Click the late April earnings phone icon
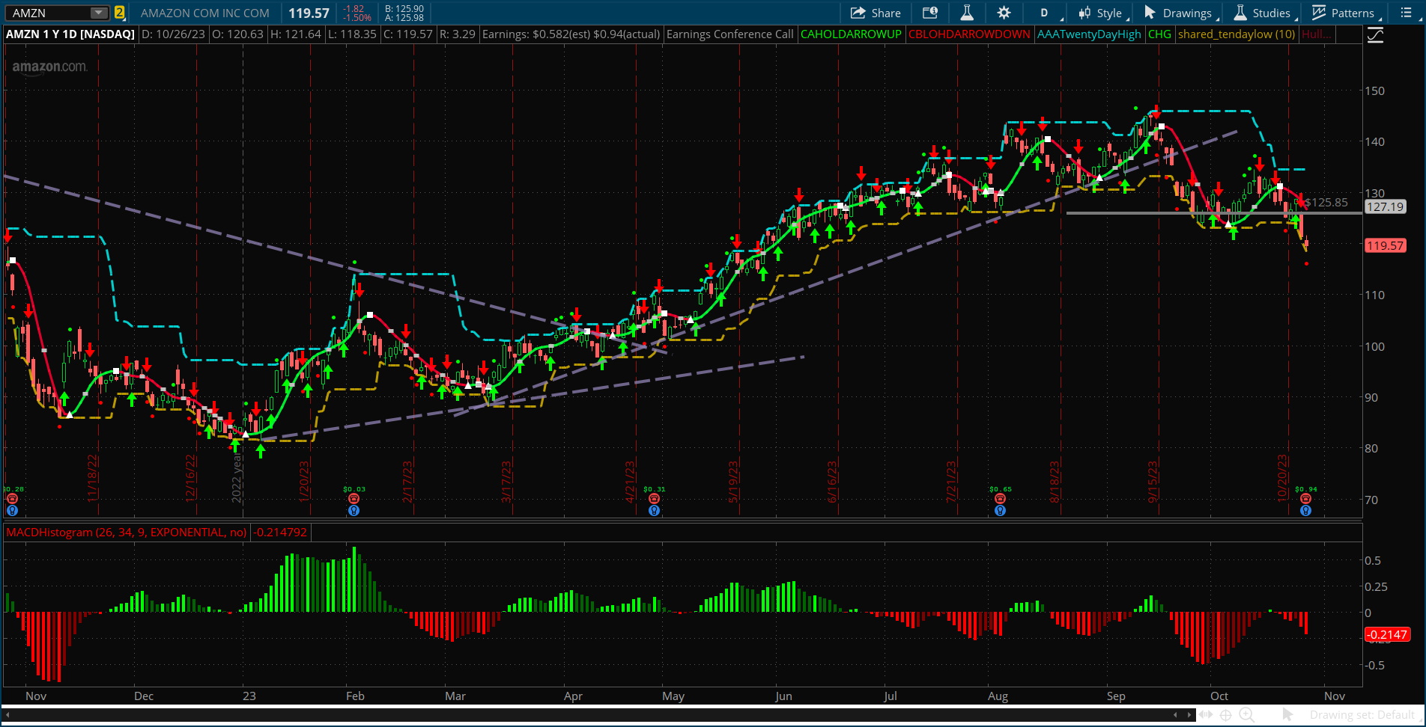This screenshot has height=727, width=1426. point(654,499)
